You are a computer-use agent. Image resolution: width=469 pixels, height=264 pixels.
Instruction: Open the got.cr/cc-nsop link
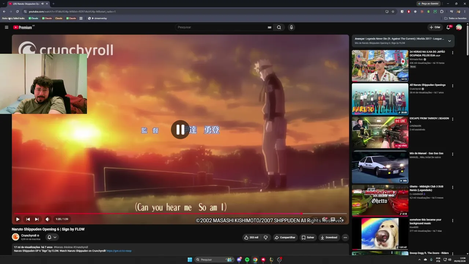(x=119, y=251)
